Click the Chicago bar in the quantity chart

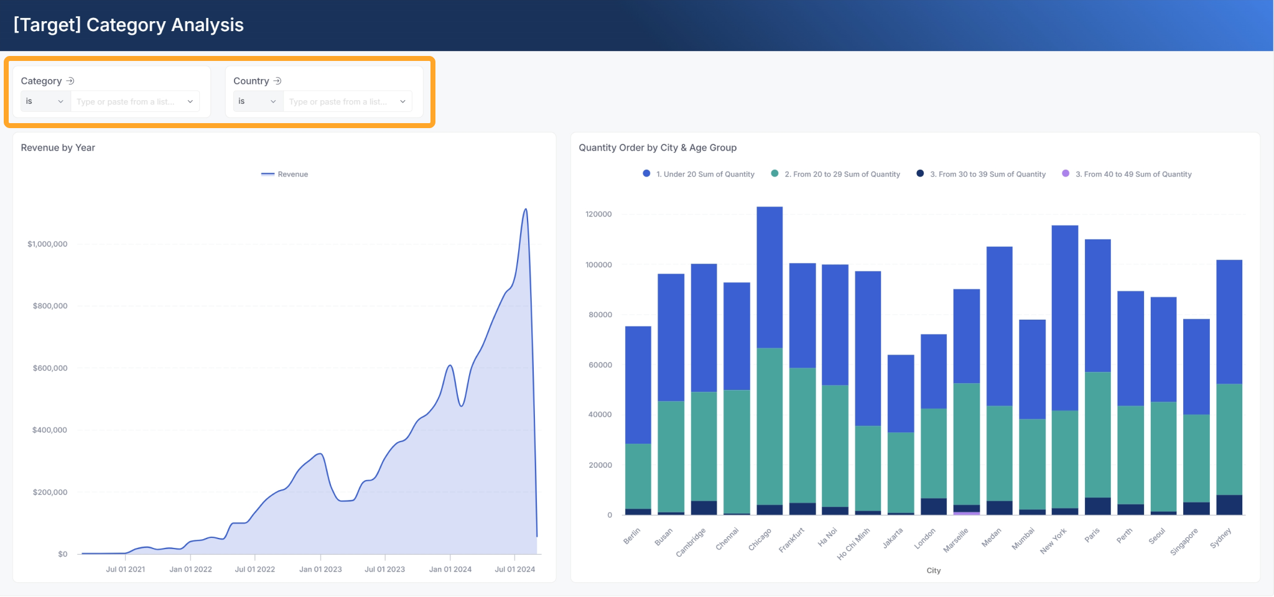click(x=770, y=361)
